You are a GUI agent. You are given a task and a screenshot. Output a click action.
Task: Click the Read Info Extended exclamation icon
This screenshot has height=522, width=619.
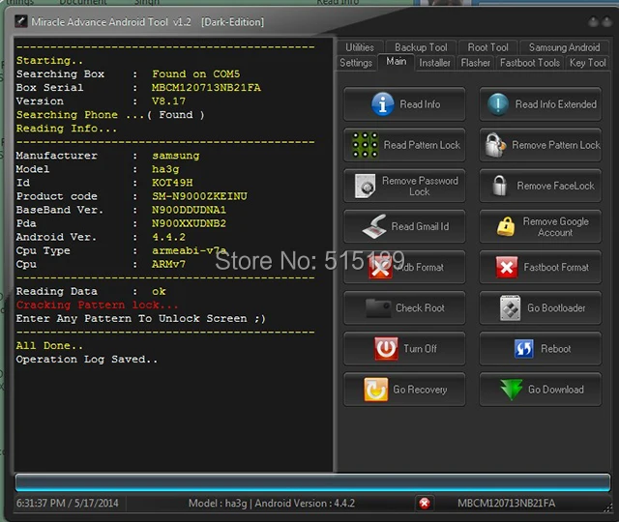pyautogui.click(x=498, y=104)
